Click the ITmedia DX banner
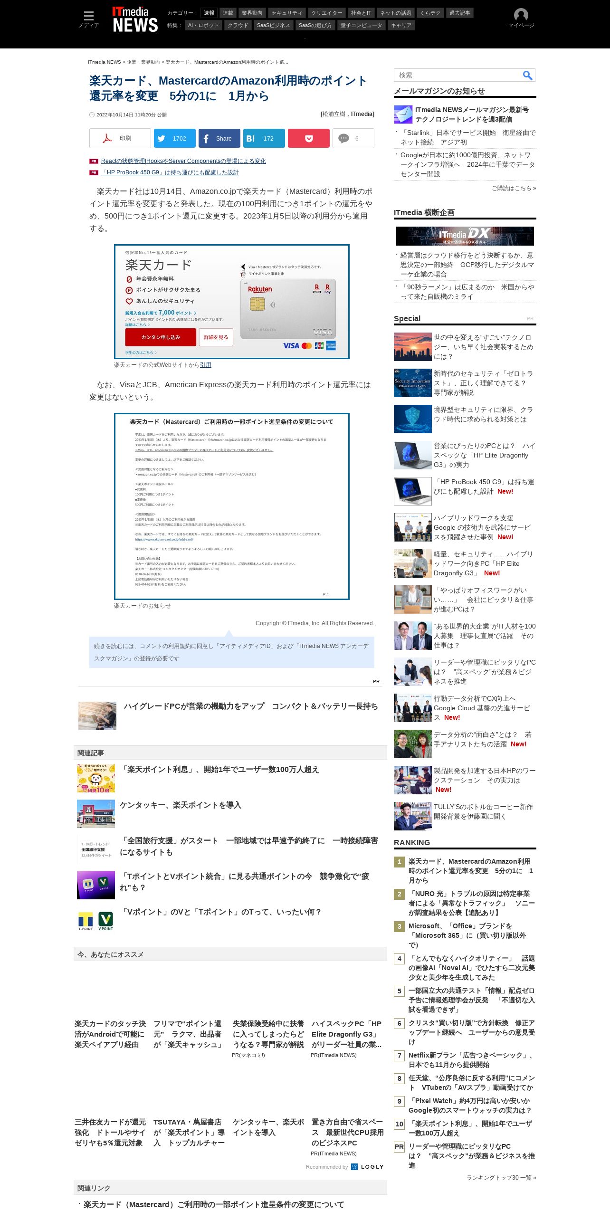 pyautogui.click(x=465, y=236)
